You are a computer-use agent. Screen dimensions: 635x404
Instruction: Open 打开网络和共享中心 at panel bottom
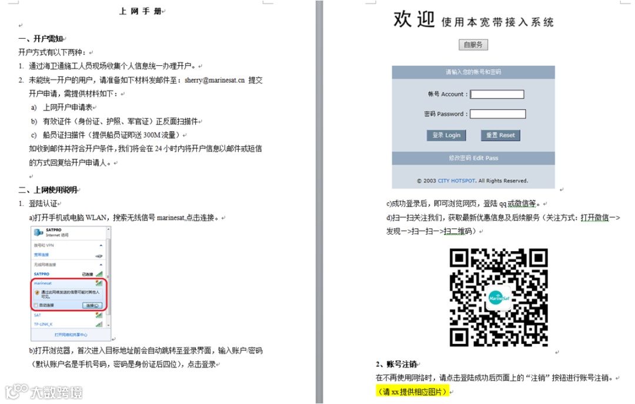point(72,334)
